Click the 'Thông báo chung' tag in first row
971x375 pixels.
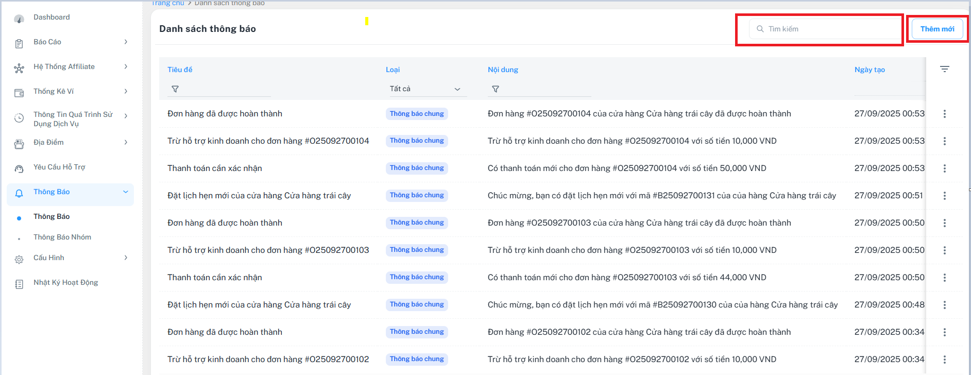click(417, 114)
